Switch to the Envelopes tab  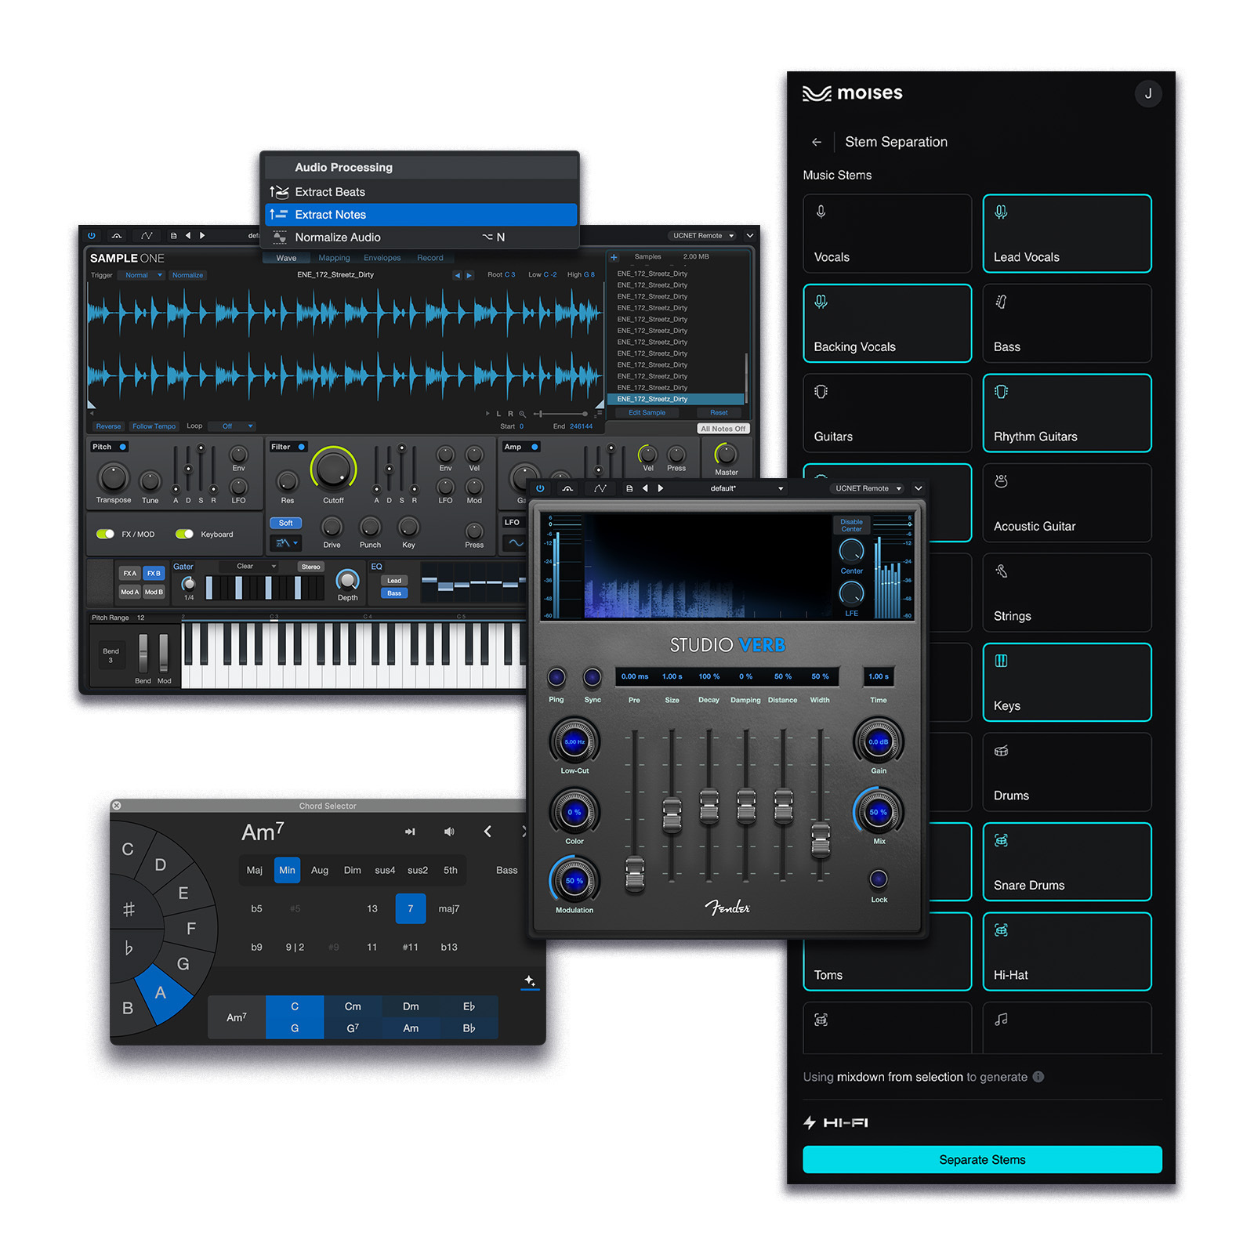(382, 258)
